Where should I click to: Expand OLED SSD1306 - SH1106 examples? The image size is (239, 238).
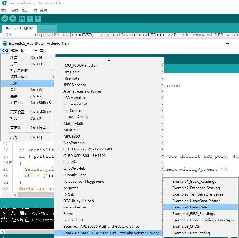coord(109,156)
